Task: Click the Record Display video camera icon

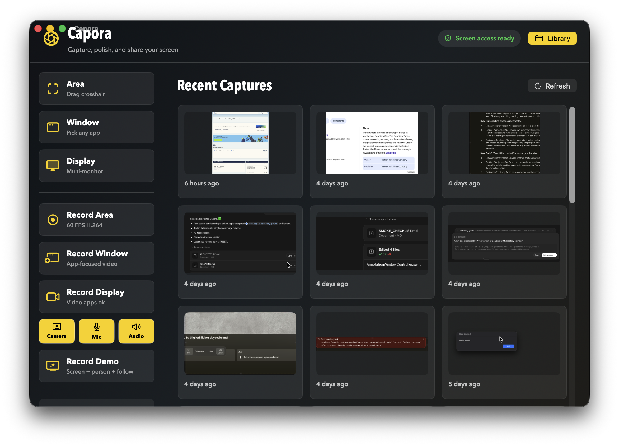Action: pos(53,297)
